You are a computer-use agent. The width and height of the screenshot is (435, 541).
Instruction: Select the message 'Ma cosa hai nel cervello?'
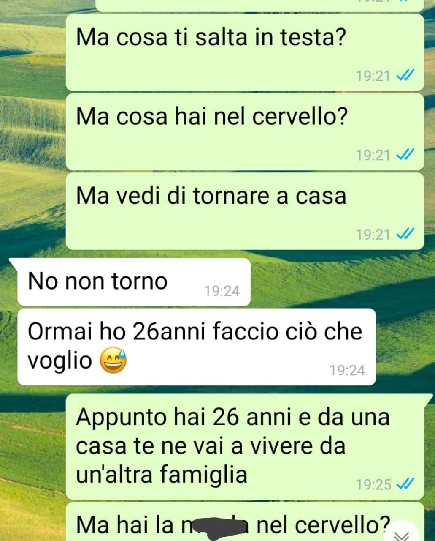pos(245,131)
